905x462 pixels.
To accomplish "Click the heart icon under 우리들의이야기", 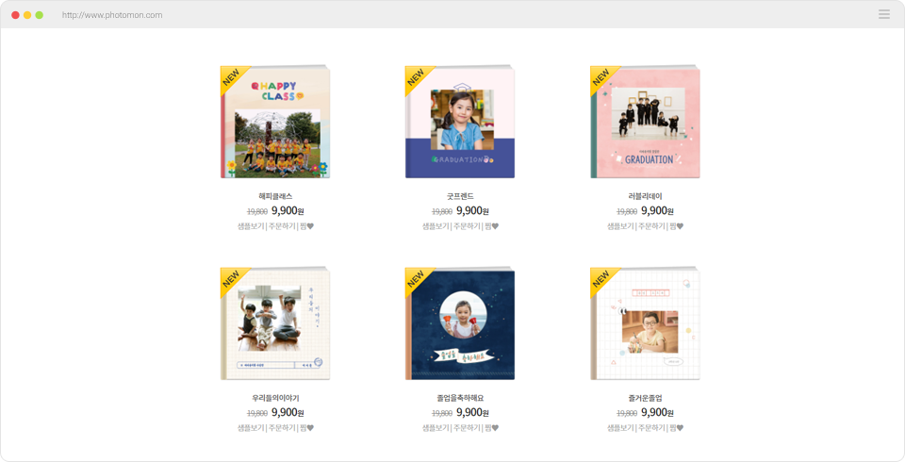I will coord(310,428).
